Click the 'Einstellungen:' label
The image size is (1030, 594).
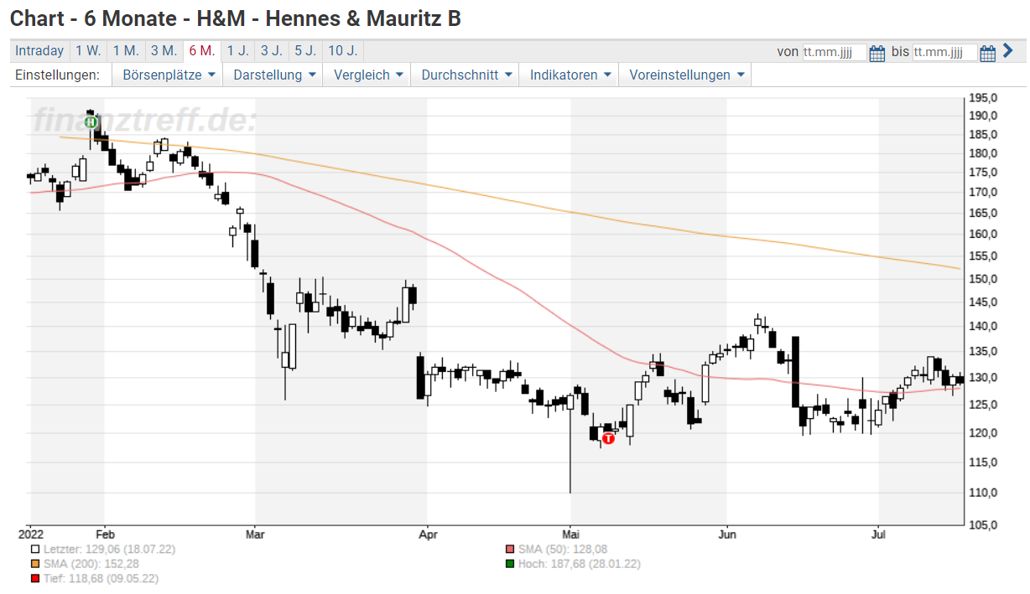(x=57, y=75)
